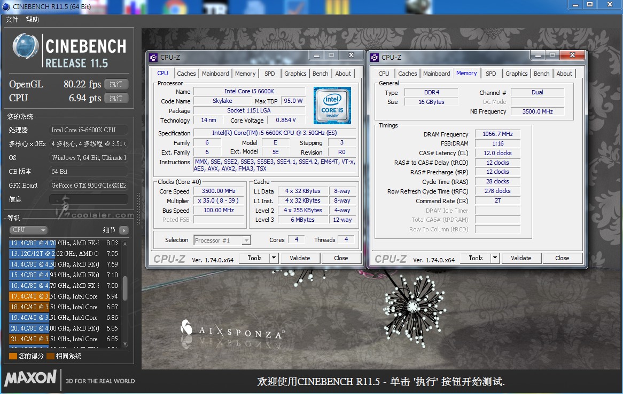The height and width of the screenshot is (394, 623).
Task: Select ranking row 19 scoring 6.86
Action: (x=64, y=318)
